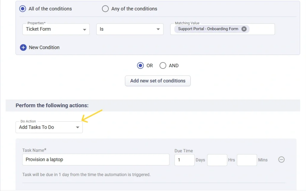Focus the Task Name field with Provision a laptop
The image size is (306, 191).
pyautogui.click(x=96, y=160)
